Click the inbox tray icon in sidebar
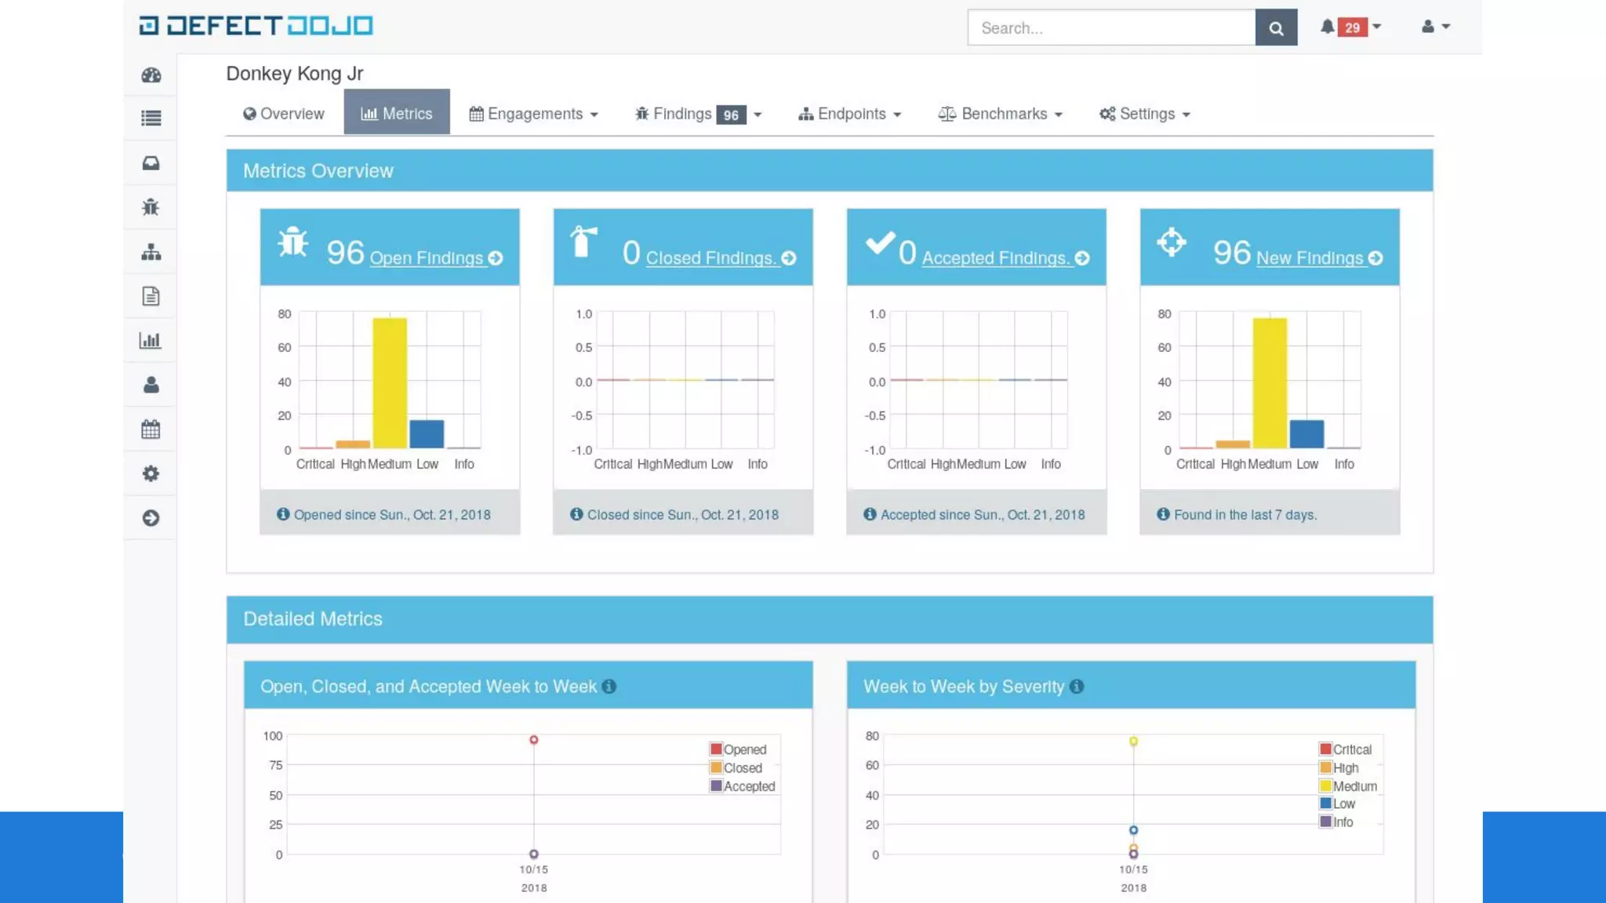This screenshot has width=1606, height=903. point(151,163)
